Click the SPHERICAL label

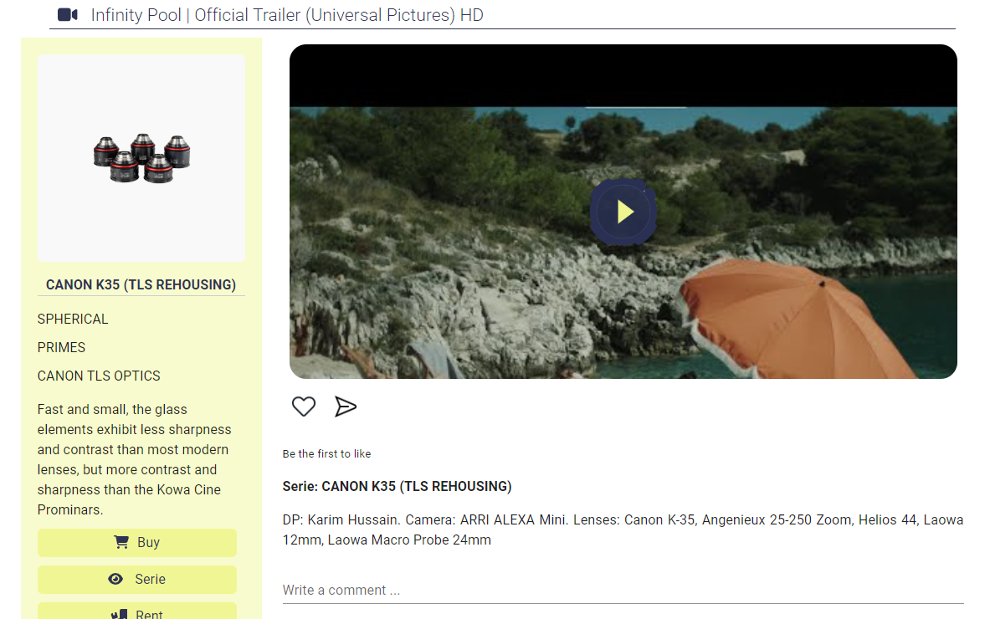(73, 320)
